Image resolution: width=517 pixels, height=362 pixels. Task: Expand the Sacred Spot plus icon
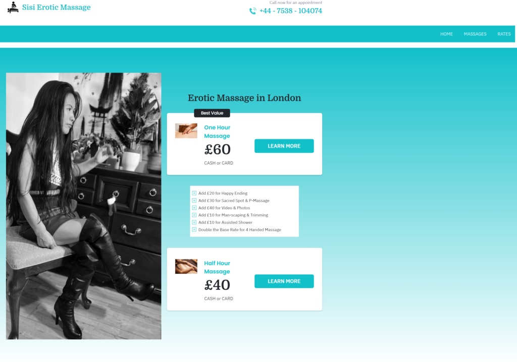click(194, 201)
